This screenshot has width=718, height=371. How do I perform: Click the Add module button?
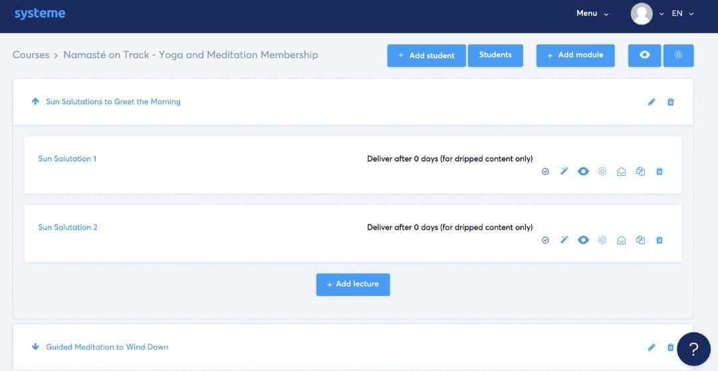point(576,55)
